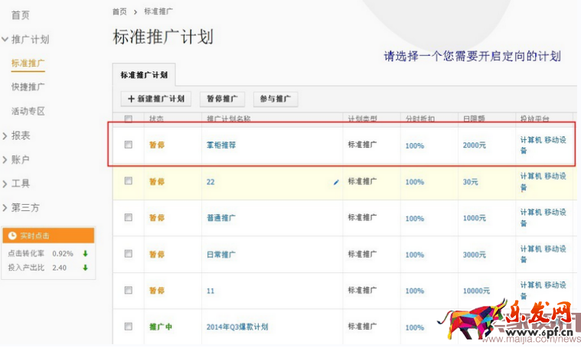Screen dimensions: 581x348
Task: Click the 30元 daily limit value
Action: click(471, 182)
